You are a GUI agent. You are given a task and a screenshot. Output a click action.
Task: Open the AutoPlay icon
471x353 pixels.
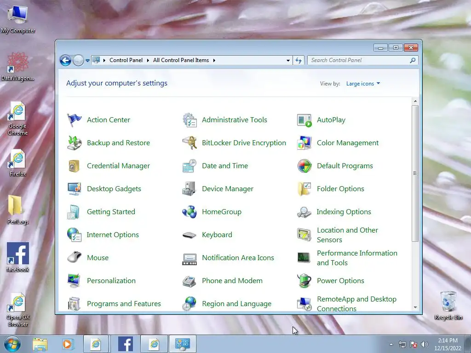[304, 120]
